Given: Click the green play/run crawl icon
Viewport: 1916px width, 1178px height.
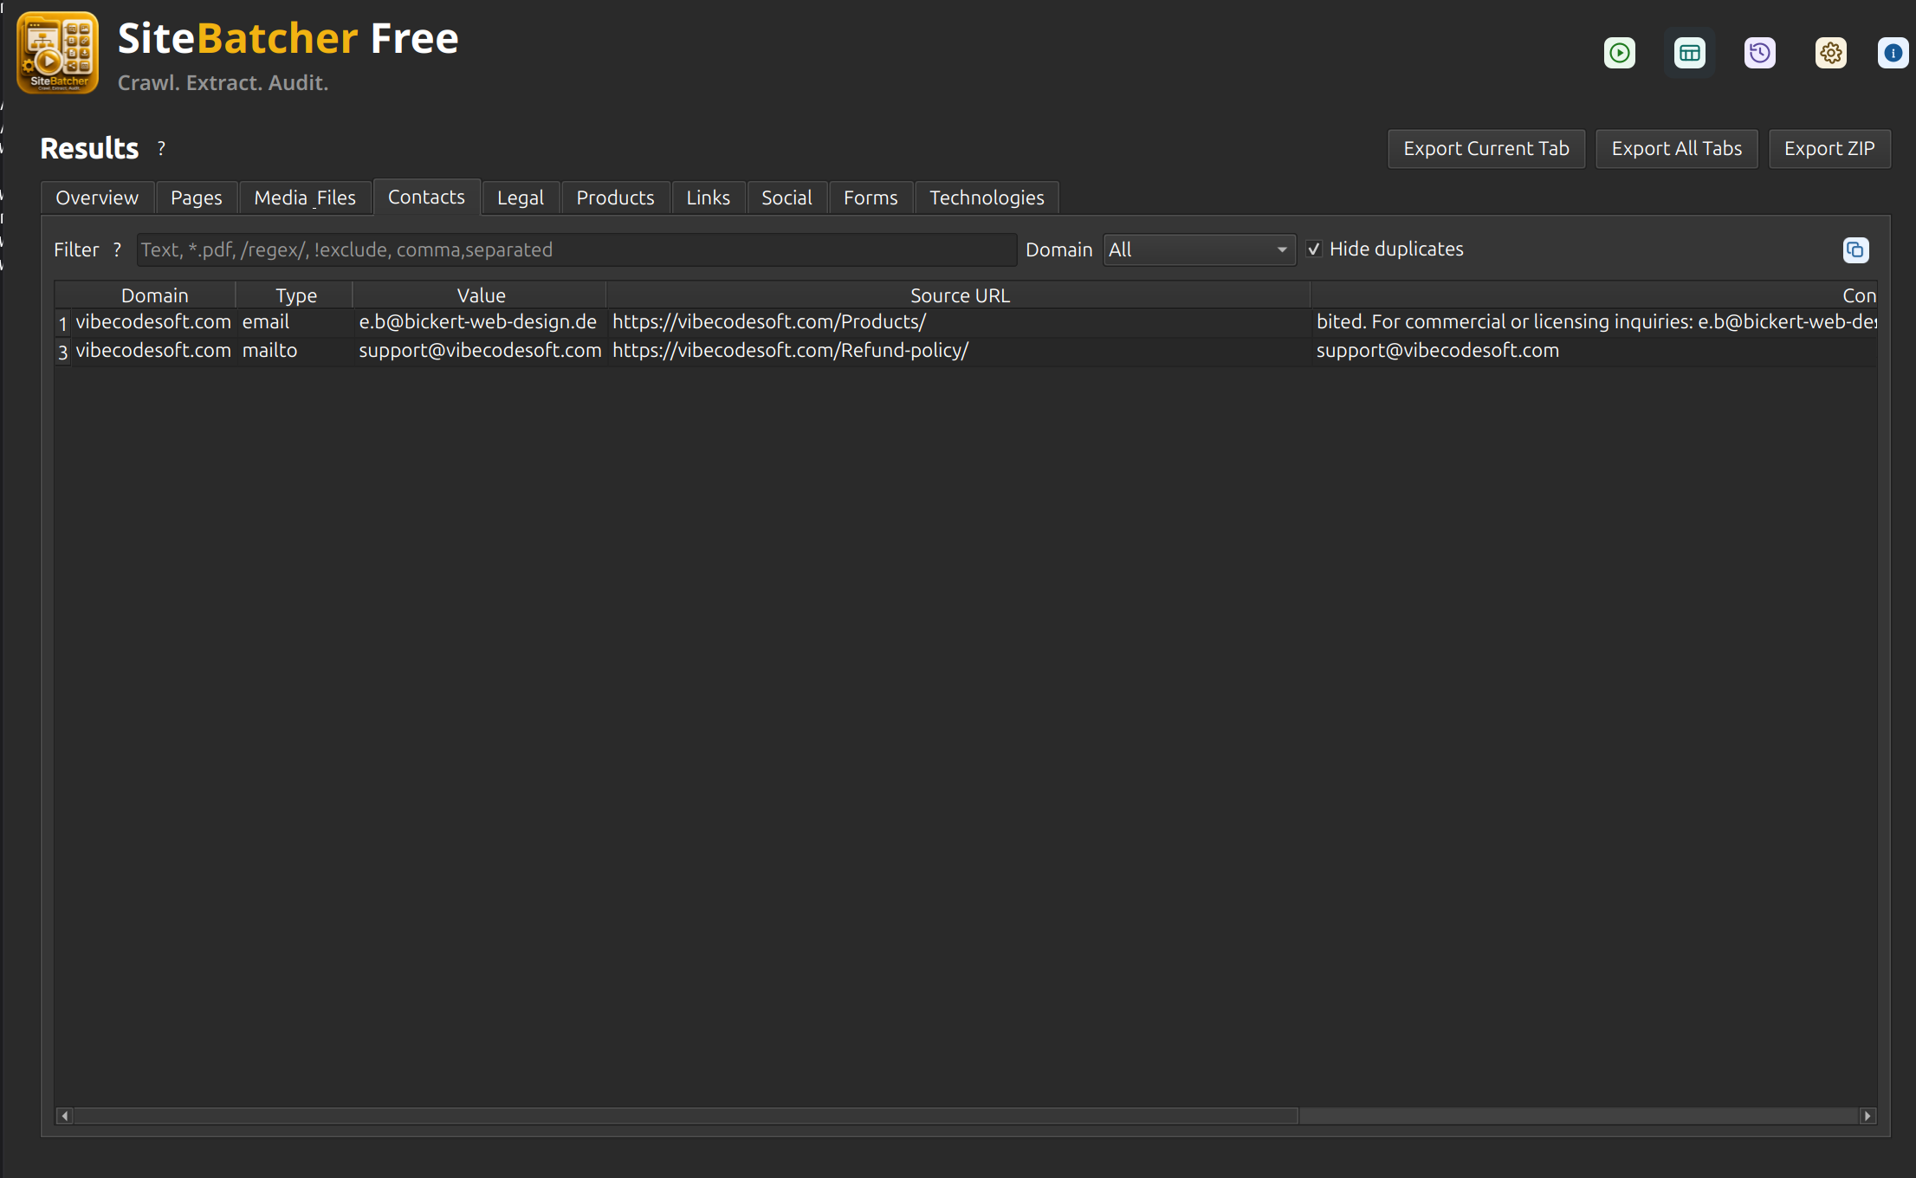Looking at the screenshot, I should pyautogui.click(x=1619, y=53).
